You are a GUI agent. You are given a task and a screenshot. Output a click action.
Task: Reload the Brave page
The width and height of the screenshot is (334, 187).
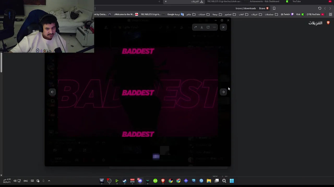click(x=320, y=8)
